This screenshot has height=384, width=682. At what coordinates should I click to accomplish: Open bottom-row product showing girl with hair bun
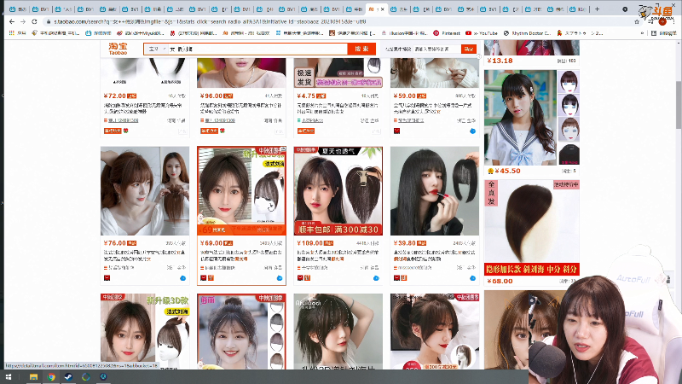pos(241,331)
